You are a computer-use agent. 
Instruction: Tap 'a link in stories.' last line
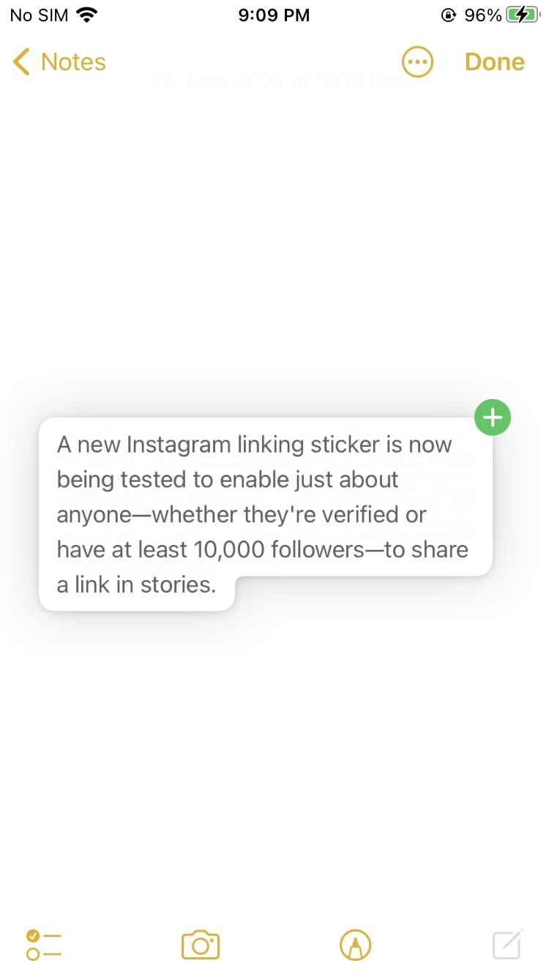pos(136,585)
